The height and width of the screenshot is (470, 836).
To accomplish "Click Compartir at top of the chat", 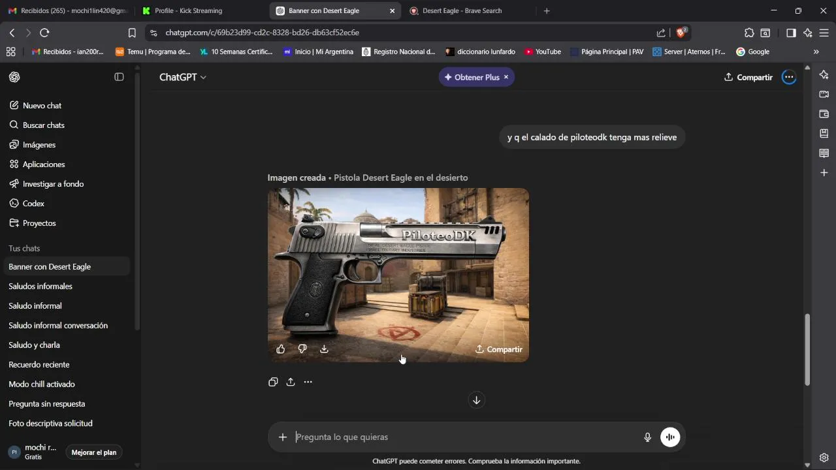I will pyautogui.click(x=748, y=77).
